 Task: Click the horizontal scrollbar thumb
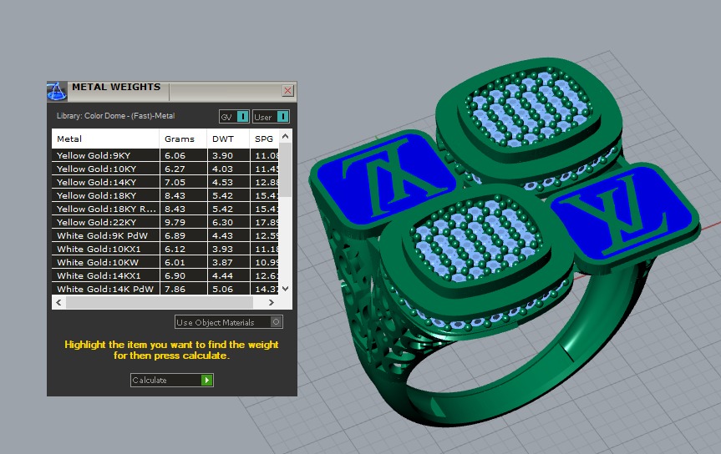click(159, 302)
